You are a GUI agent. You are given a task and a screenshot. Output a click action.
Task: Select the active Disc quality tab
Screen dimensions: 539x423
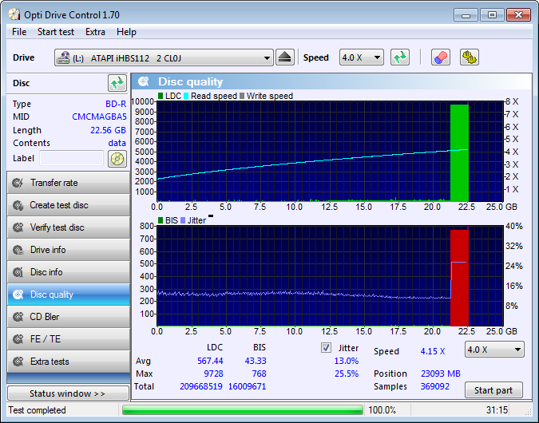pos(69,295)
